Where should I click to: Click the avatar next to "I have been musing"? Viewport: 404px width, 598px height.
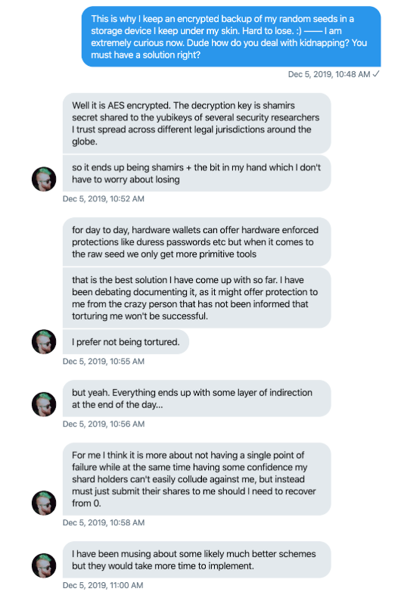44,565
